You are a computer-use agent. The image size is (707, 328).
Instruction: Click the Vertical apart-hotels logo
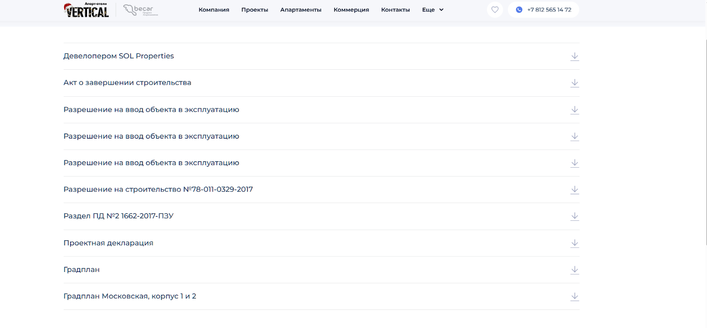coord(87,10)
